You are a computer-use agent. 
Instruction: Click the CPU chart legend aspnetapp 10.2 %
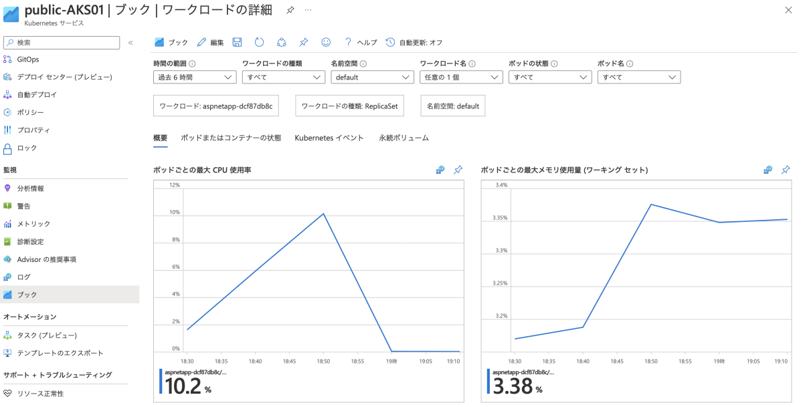click(193, 382)
